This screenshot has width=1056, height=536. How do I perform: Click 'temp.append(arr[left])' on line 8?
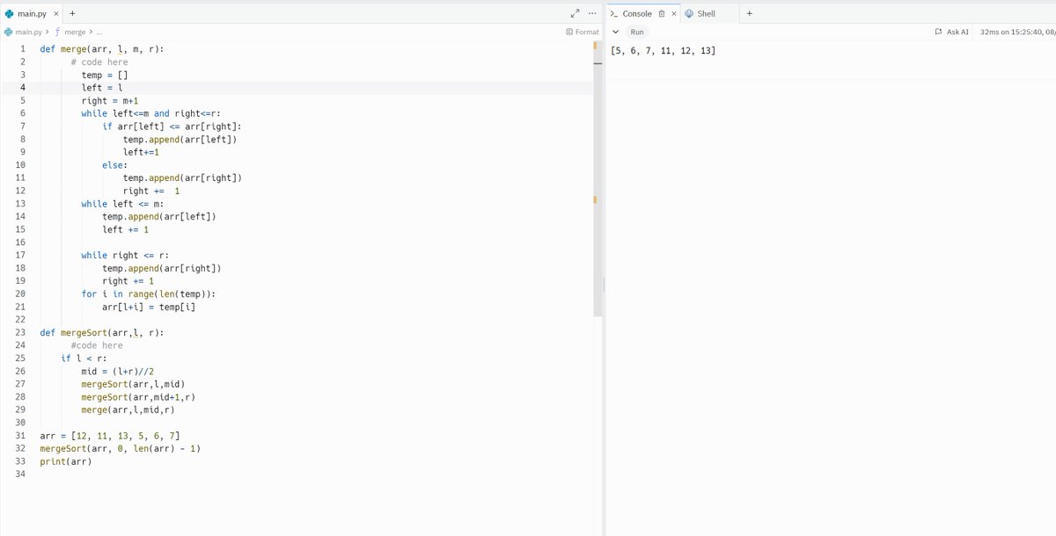pyautogui.click(x=180, y=140)
